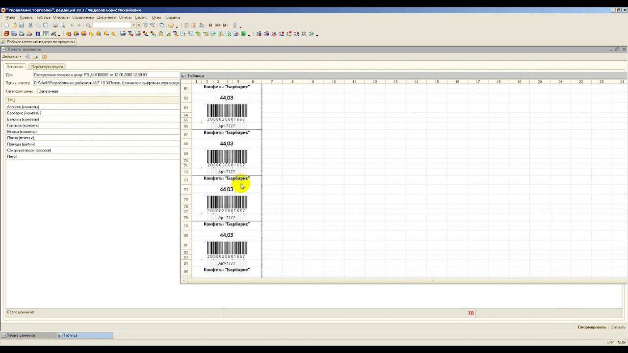This screenshot has width=628, height=353.
Task: Open the Операции menu
Action: pos(61,17)
